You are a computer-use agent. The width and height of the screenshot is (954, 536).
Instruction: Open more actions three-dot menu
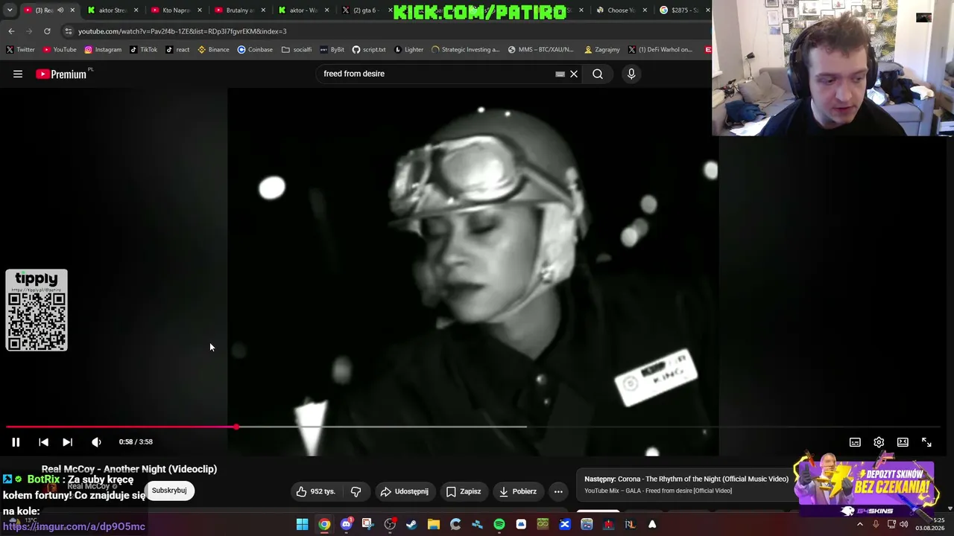pyautogui.click(x=558, y=491)
